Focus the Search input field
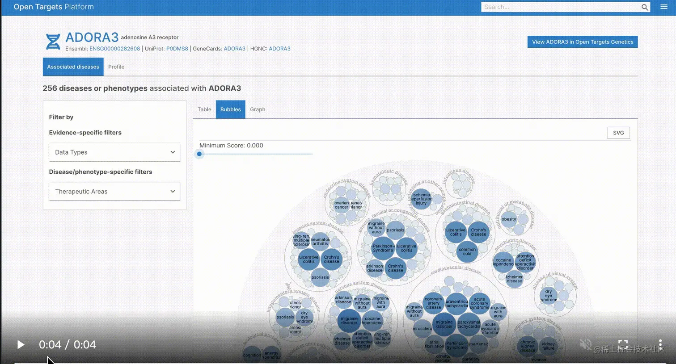676x364 pixels. pos(561,7)
